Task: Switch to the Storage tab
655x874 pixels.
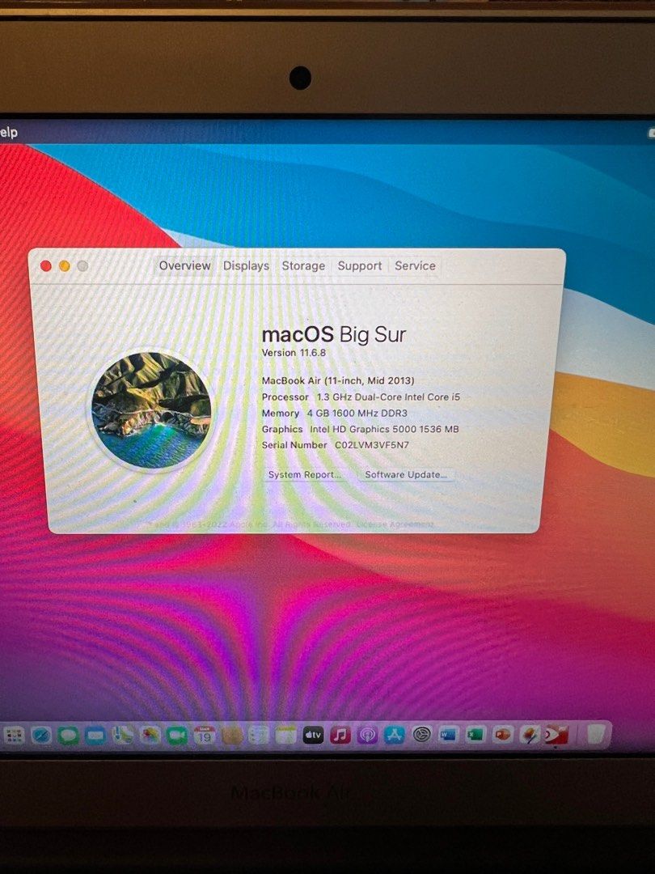Action: click(x=303, y=266)
